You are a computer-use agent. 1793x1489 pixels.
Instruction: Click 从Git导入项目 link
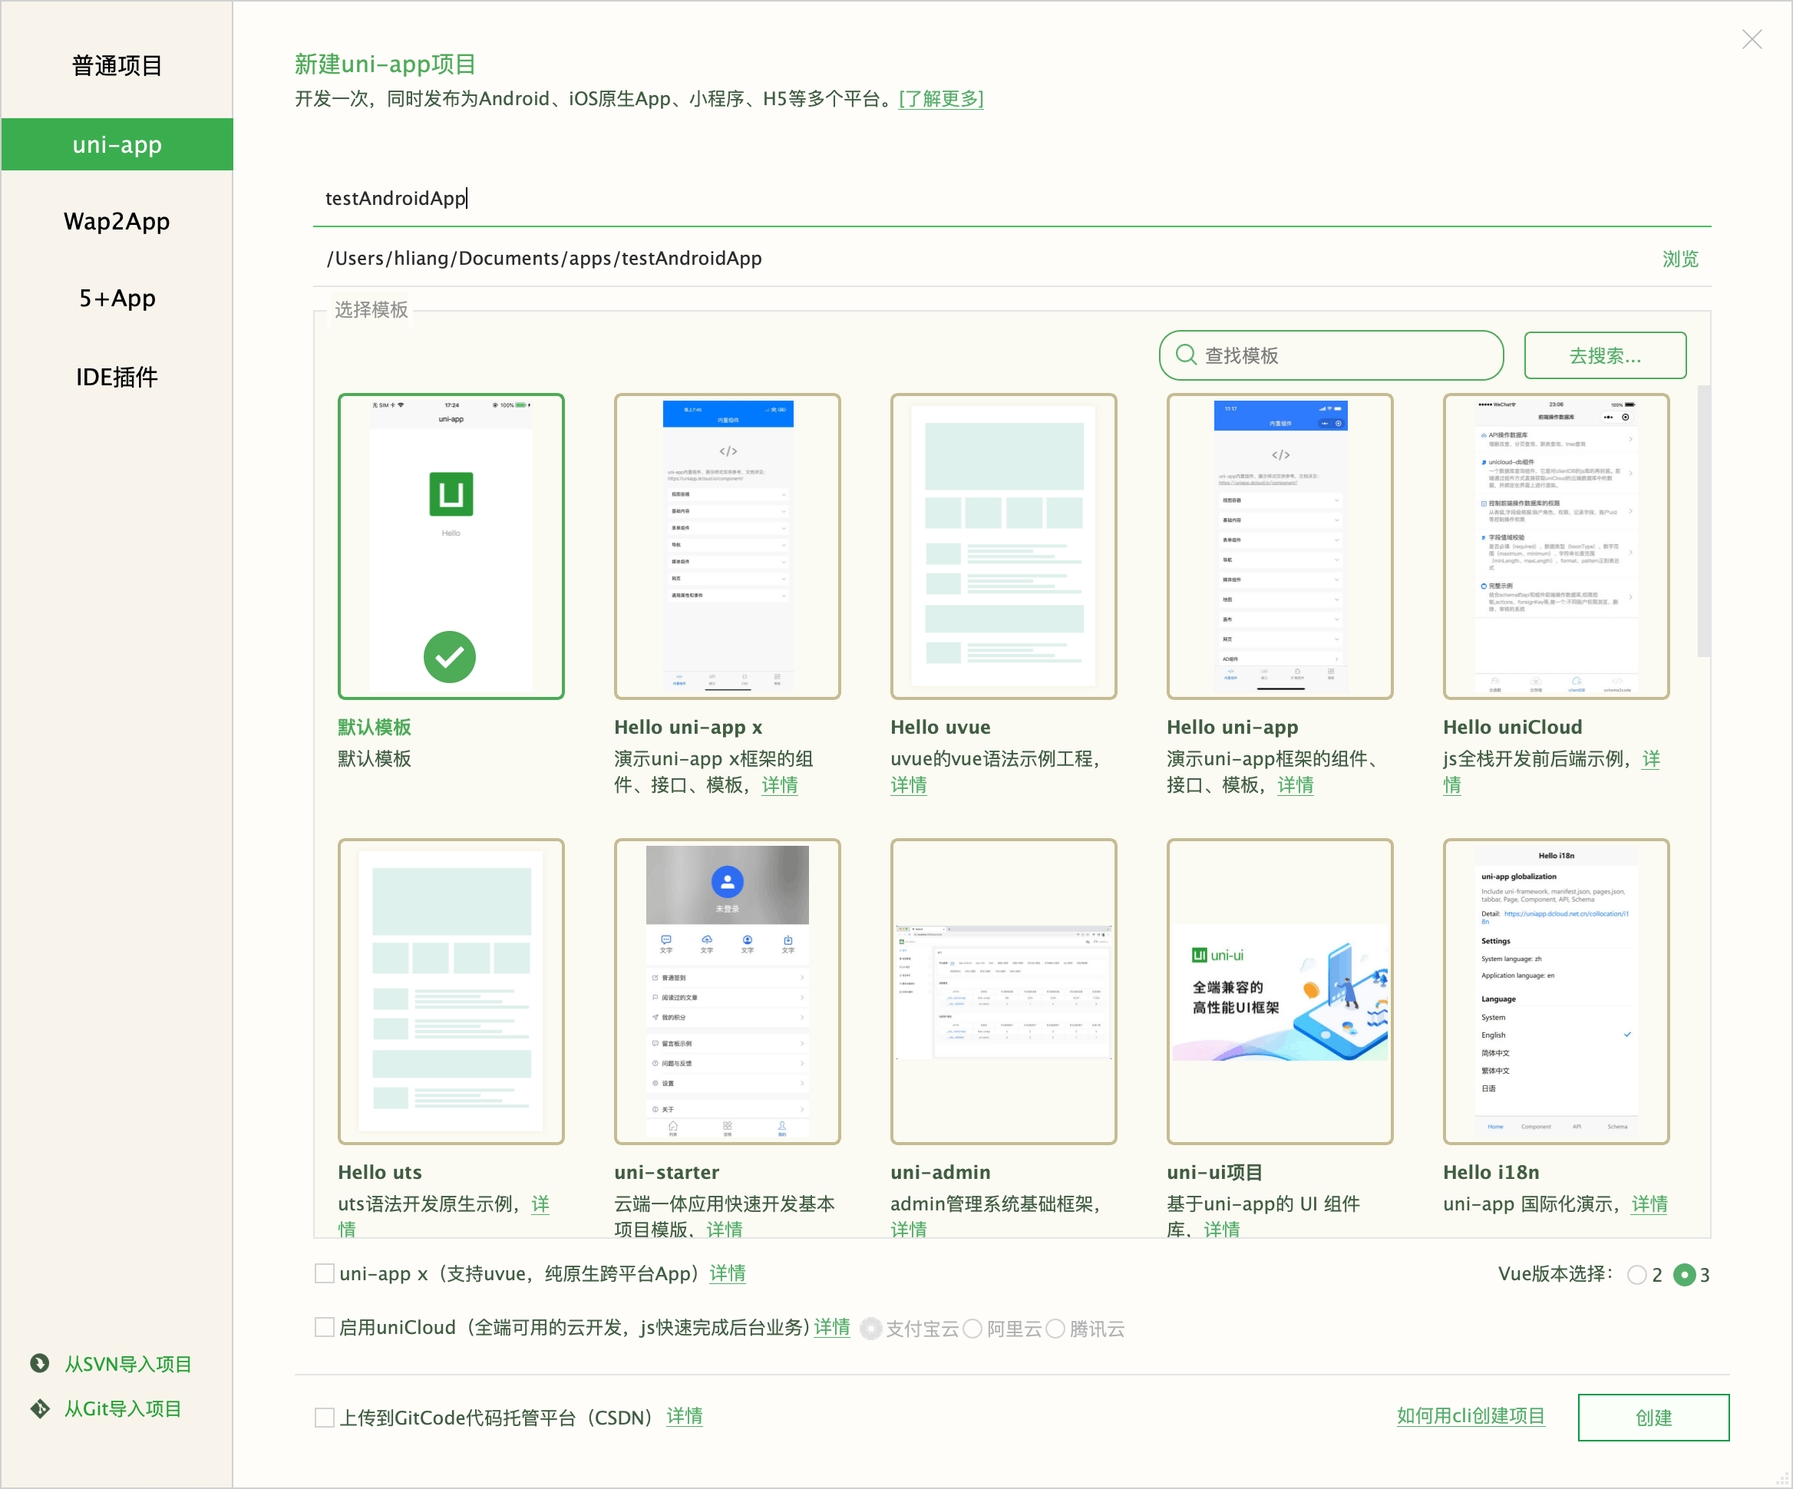point(123,1408)
